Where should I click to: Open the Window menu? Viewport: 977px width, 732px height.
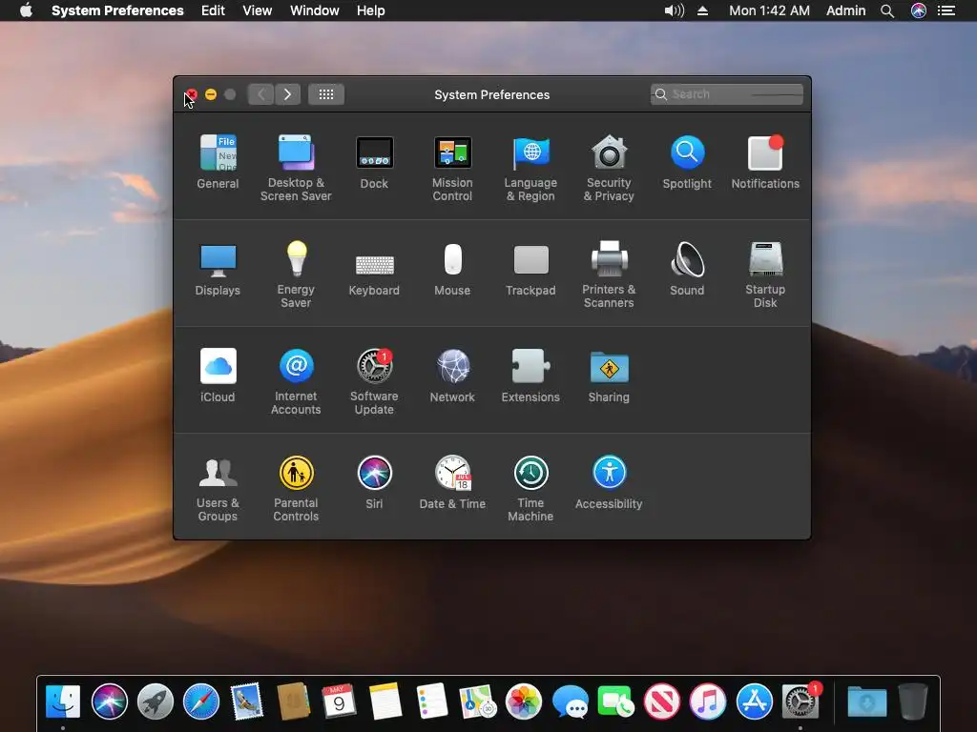(315, 10)
